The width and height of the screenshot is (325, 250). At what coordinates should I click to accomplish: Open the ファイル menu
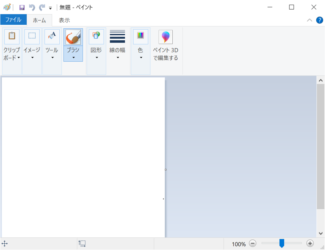point(13,19)
